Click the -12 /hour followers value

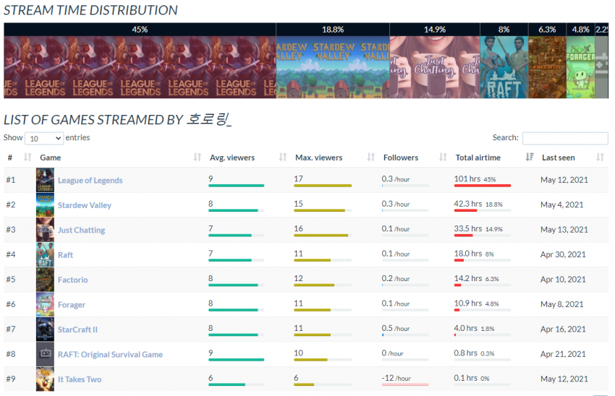coord(396,378)
